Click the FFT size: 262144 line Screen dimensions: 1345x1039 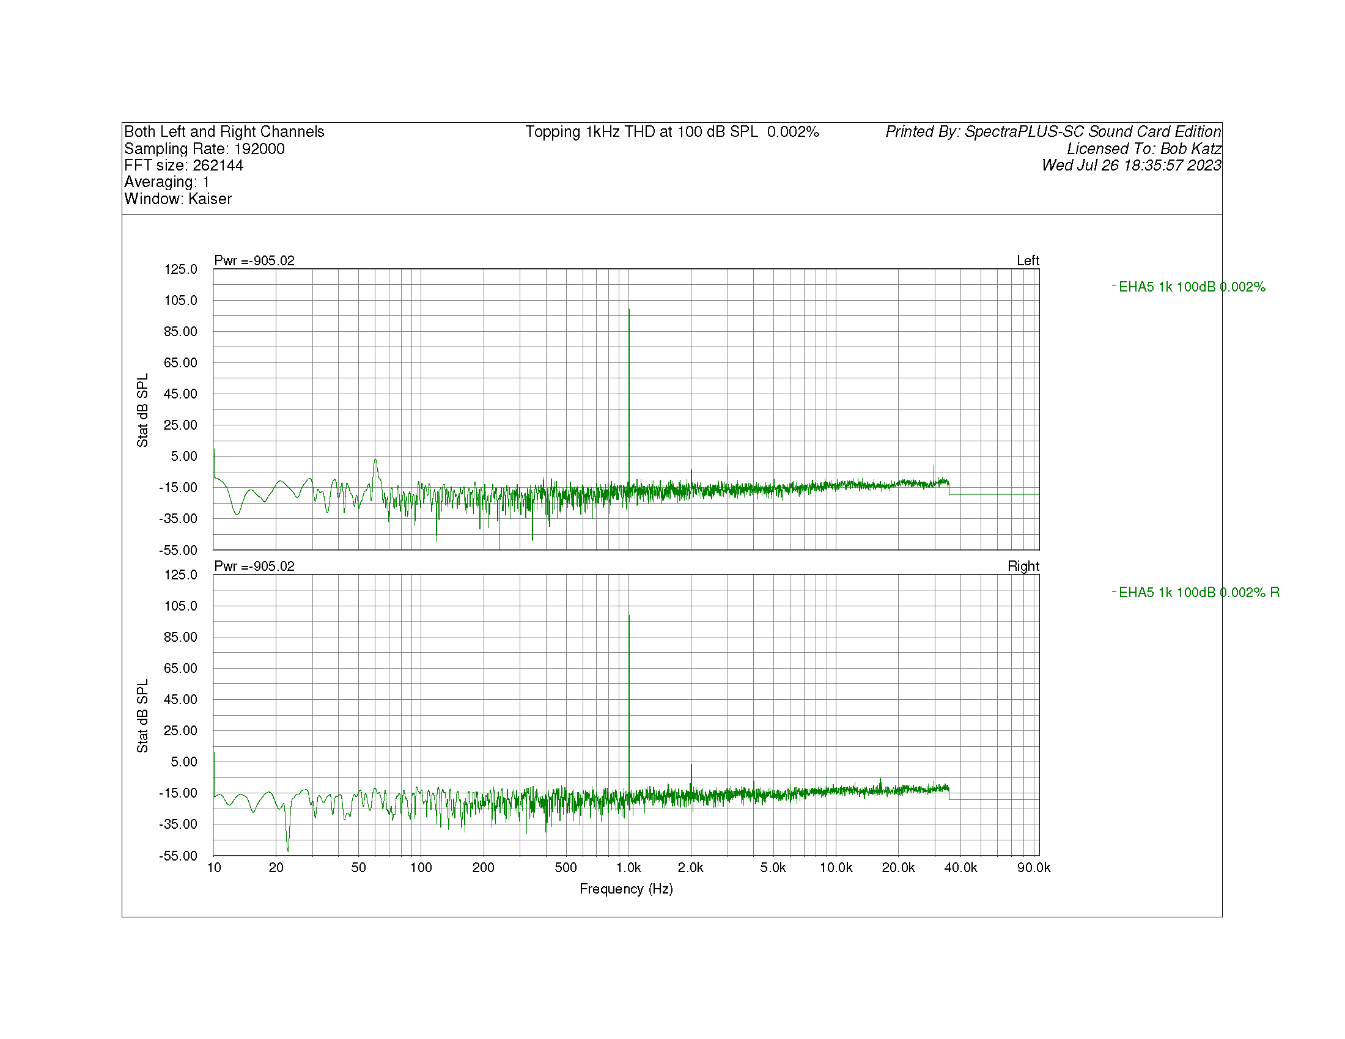(183, 166)
